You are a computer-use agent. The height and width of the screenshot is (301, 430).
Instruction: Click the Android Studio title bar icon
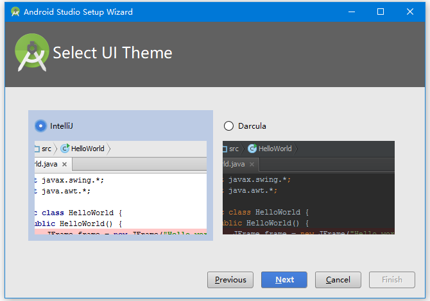(14, 12)
